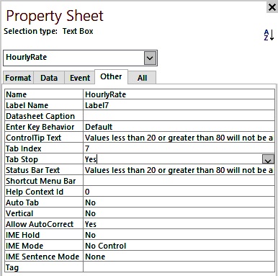The width and height of the screenshot is (278, 276).
Task: Switch to the Format tab
Action: [18, 78]
